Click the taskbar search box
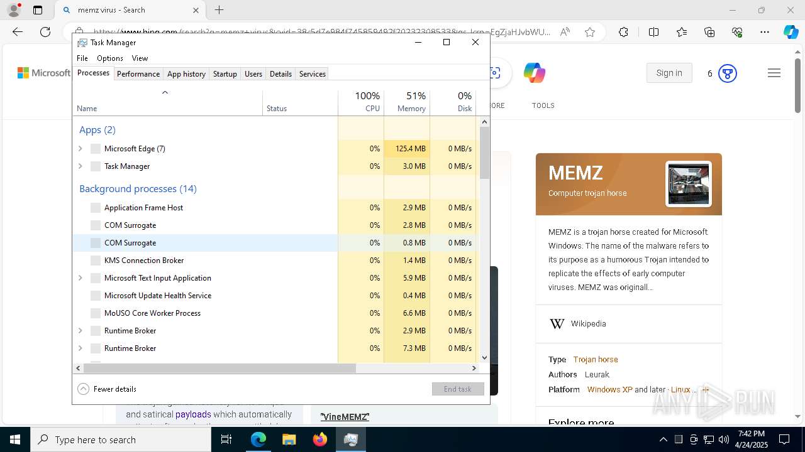Image resolution: width=805 pixels, height=452 pixels. [x=121, y=439]
